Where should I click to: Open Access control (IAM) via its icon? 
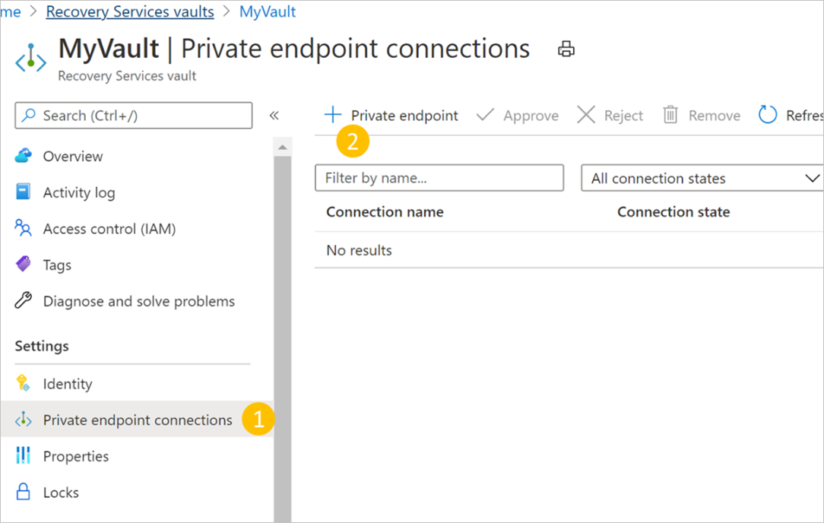coord(24,228)
